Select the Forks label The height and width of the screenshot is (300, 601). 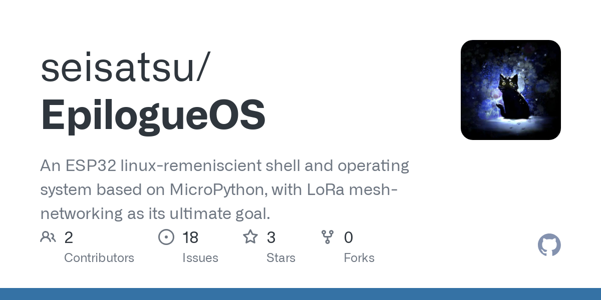coord(359,258)
